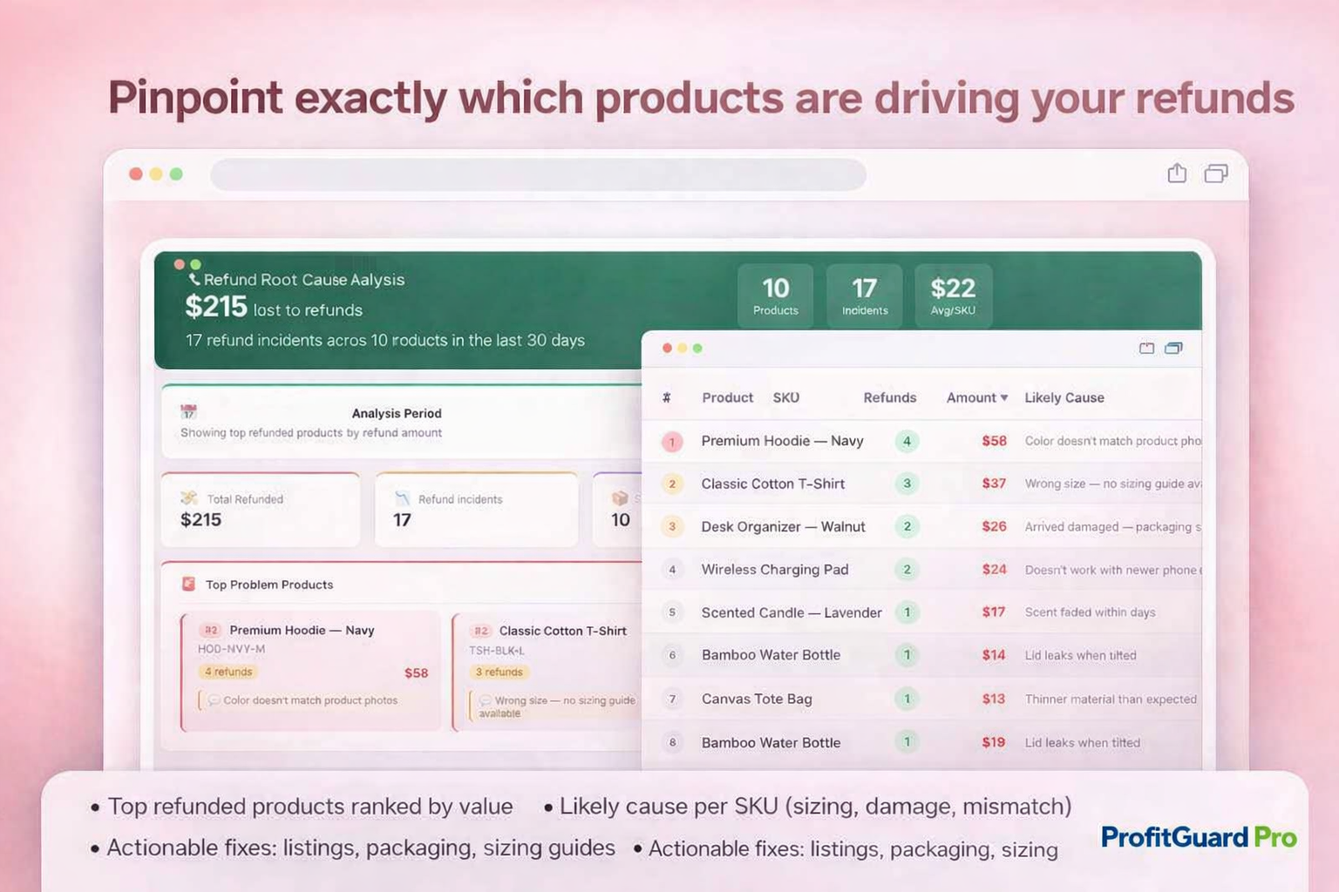Select the $22 Avg/SKU stat tile
The height and width of the screenshot is (892, 1339).
pos(953,296)
